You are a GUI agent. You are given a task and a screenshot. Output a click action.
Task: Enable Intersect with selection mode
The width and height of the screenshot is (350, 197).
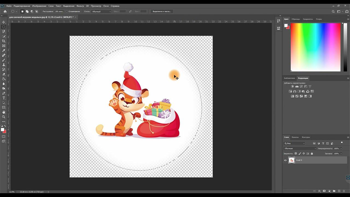tap(36, 11)
